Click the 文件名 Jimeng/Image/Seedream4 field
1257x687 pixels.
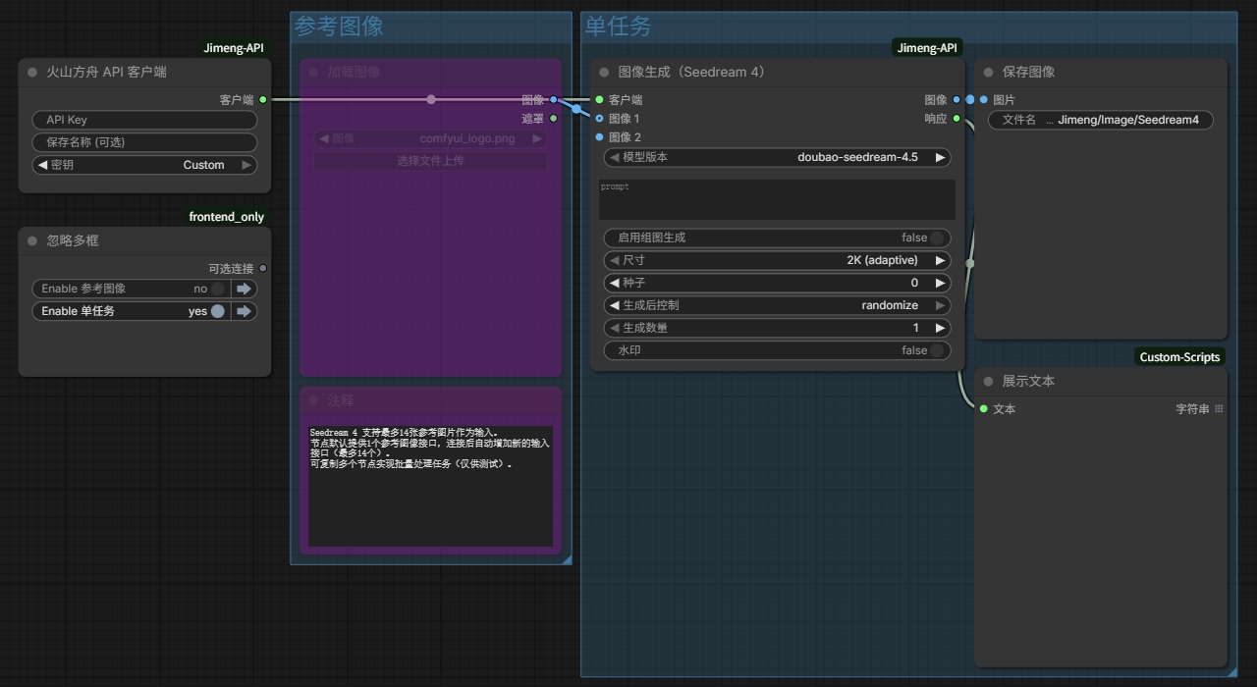[1101, 120]
